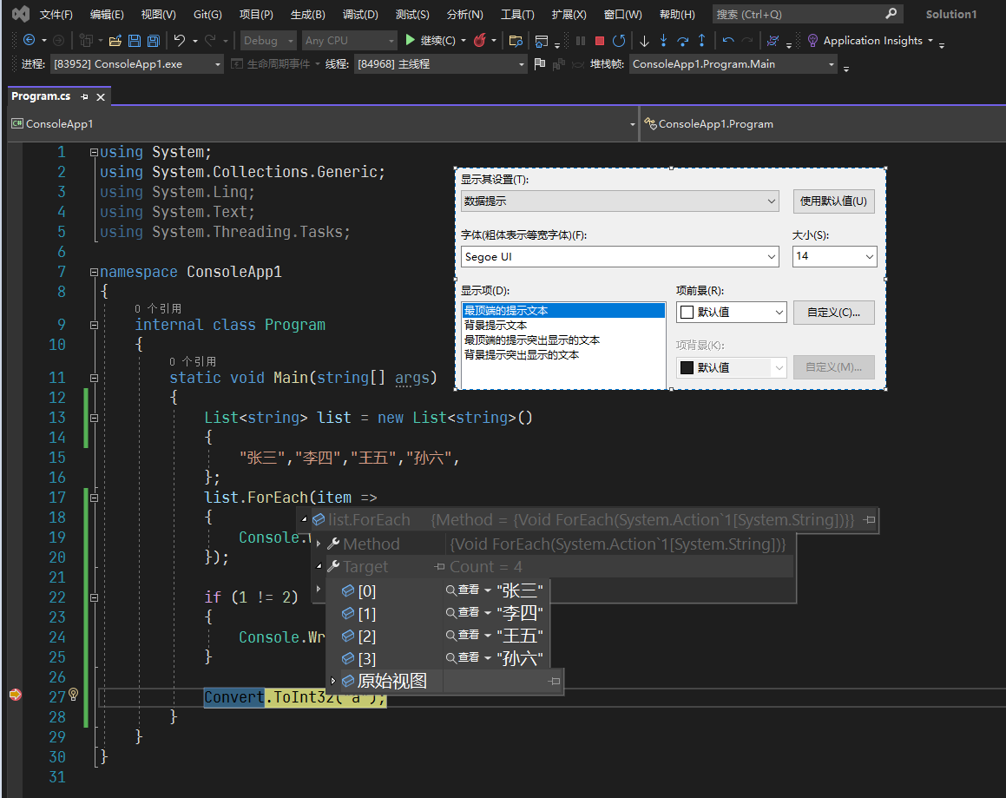1006x798 pixels.
Task: Click the white 项前景 color swatch
Action: (x=687, y=313)
